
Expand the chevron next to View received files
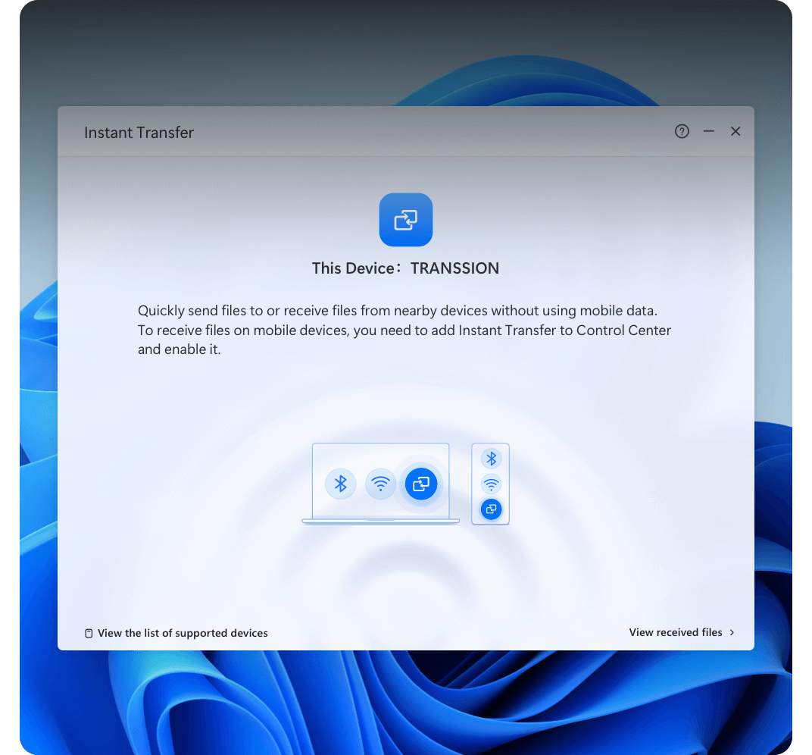[x=732, y=632]
